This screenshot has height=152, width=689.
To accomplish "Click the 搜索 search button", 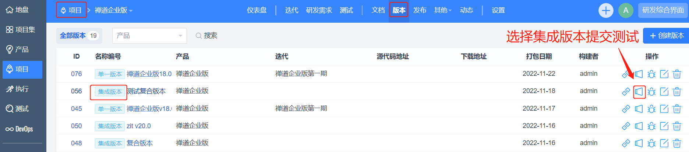I will [x=206, y=36].
